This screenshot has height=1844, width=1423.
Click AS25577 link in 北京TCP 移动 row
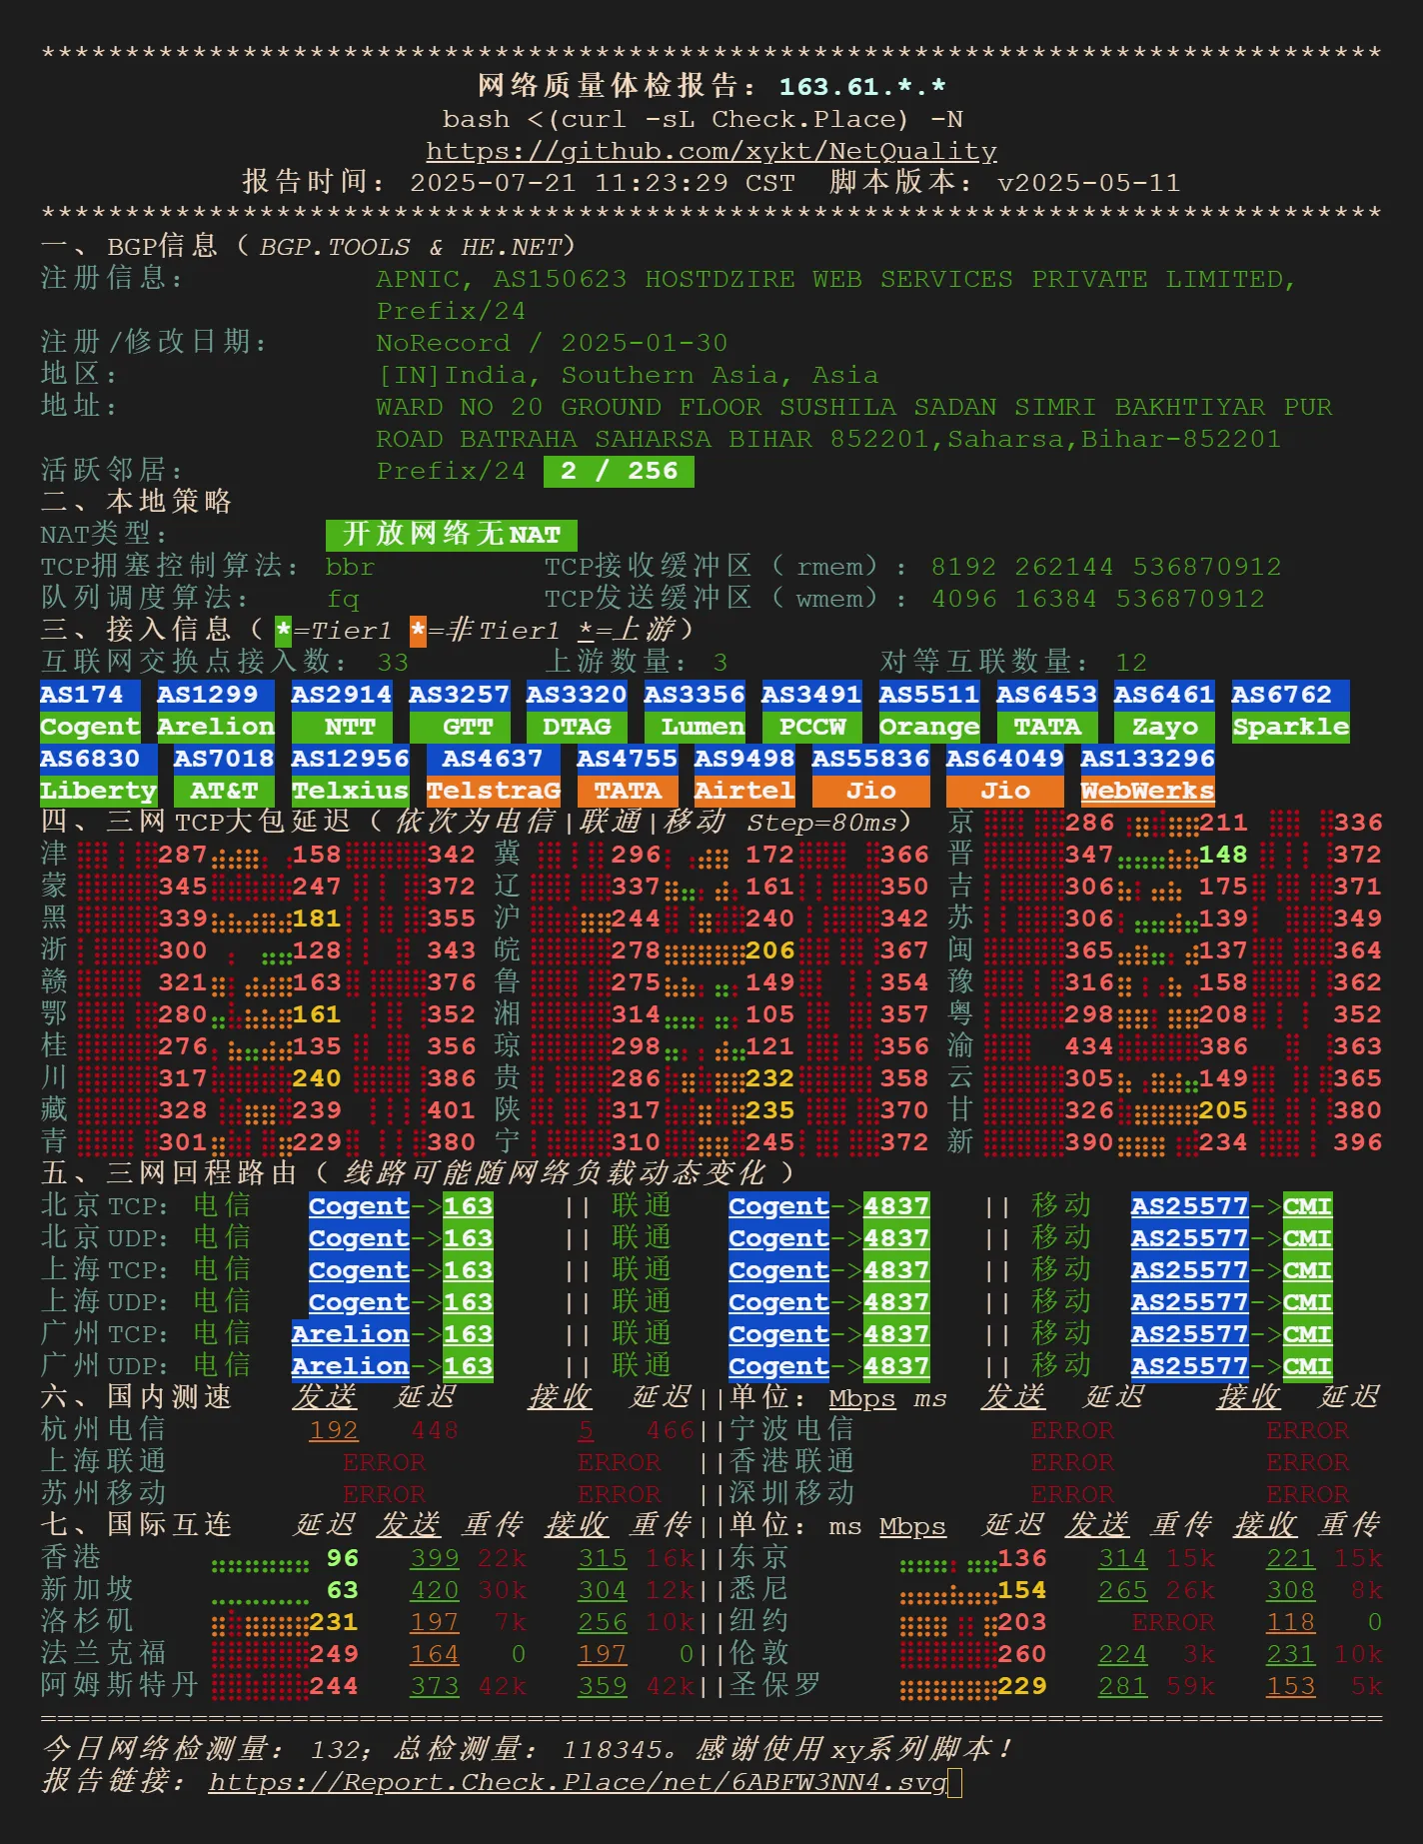pyautogui.click(x=1189, y=1206)
